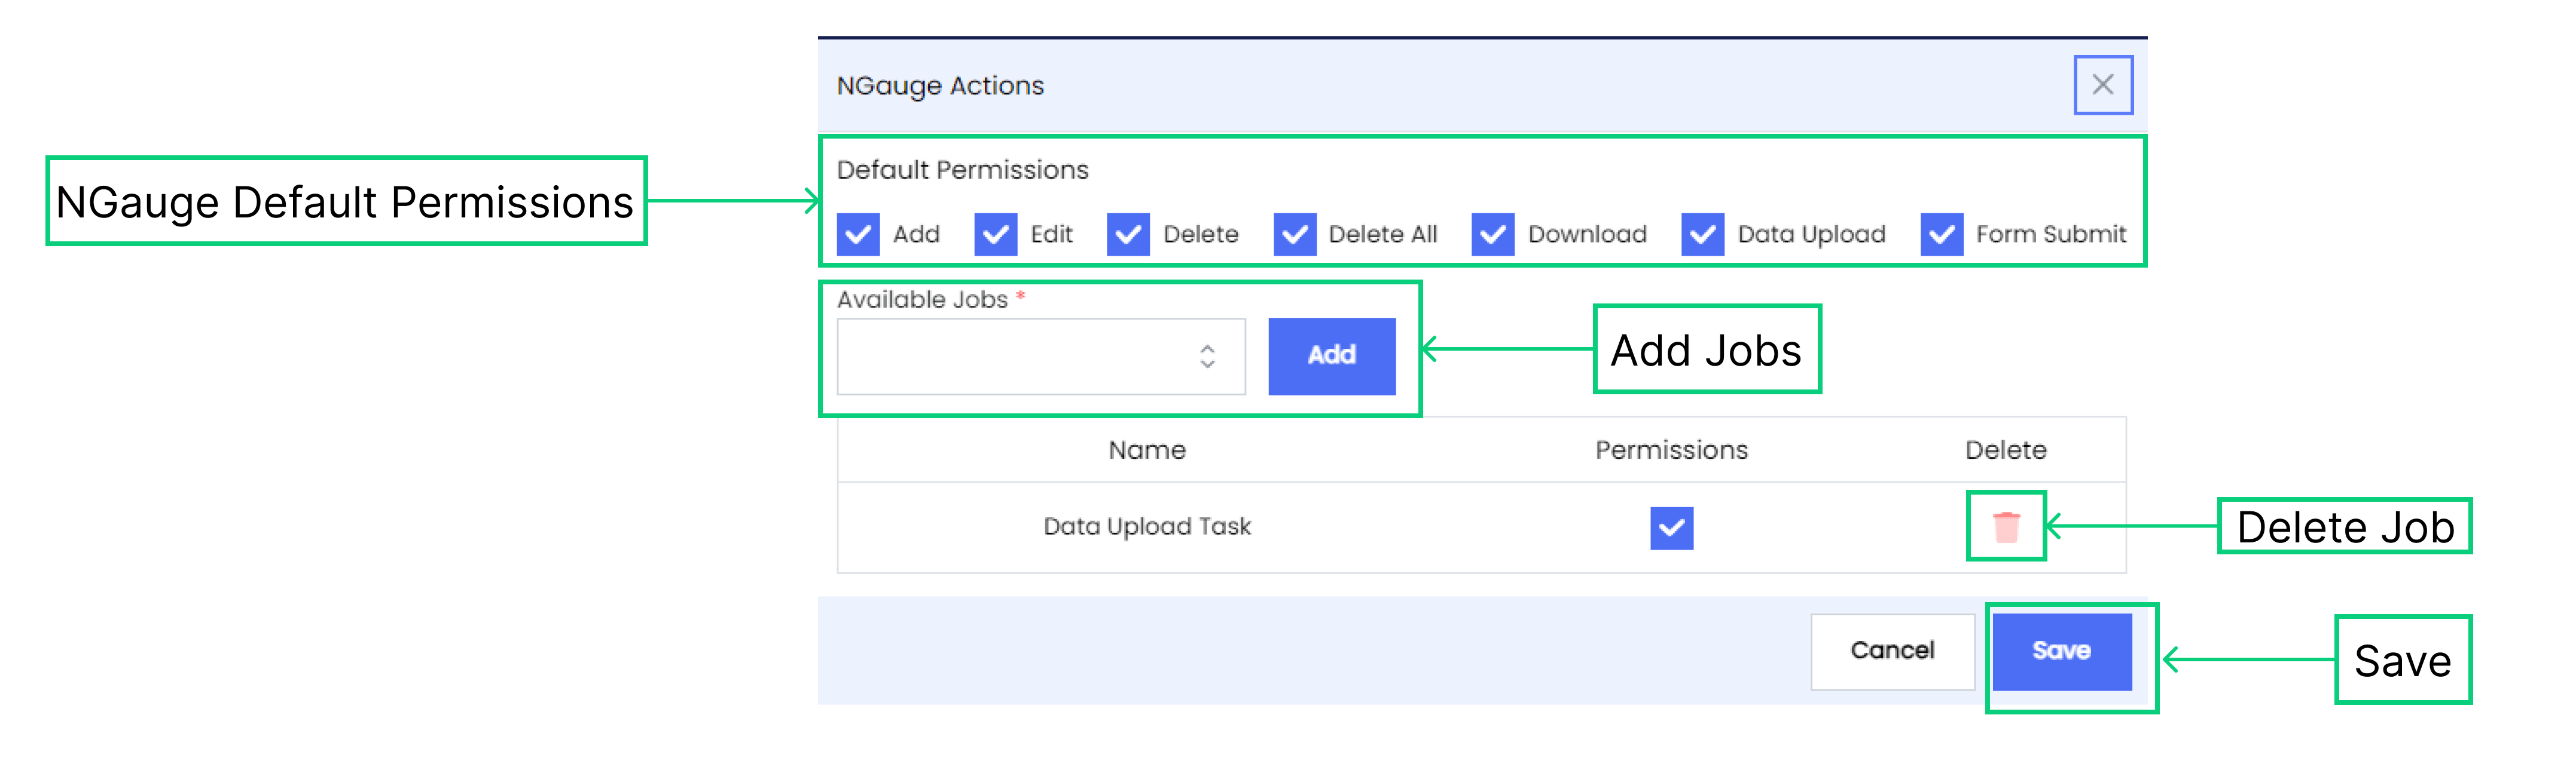
Task: Uncheck the Add default permission
Action: coord(858,235)
